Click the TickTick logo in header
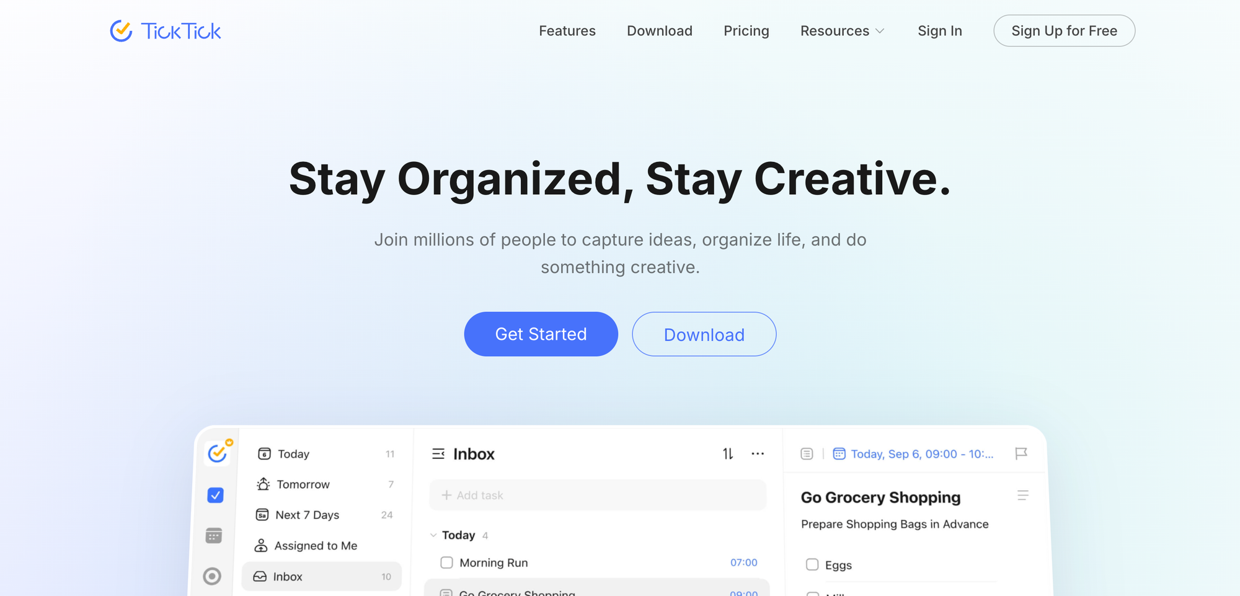Viewport: 1240px width, 596px height. tap(166, 30)
